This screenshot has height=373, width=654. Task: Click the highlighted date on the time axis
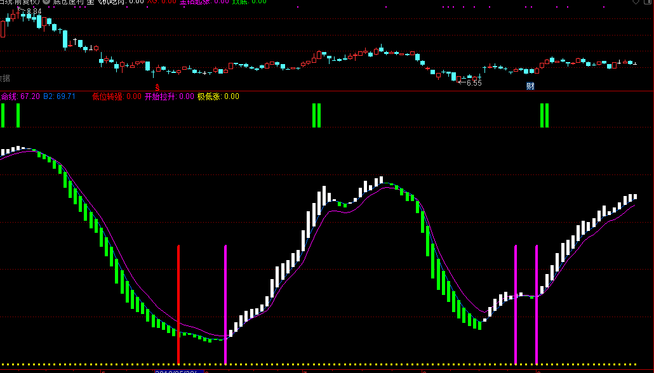[178, 370]
